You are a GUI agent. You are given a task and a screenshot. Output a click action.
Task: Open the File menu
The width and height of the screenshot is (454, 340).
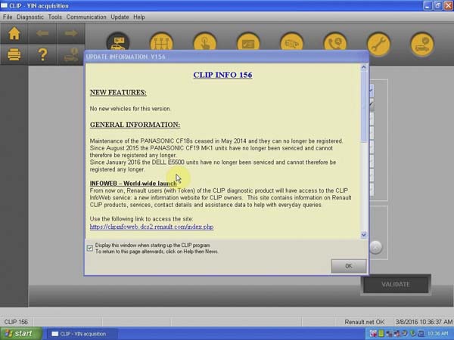[8, 17]
